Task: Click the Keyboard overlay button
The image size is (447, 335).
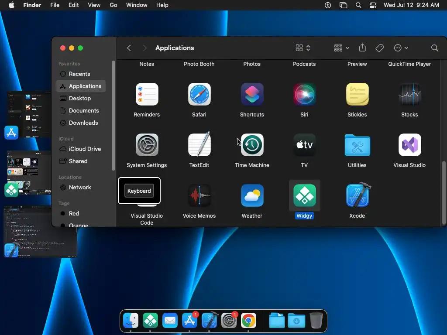Action: pyautogui.click(x=139, y=191)
